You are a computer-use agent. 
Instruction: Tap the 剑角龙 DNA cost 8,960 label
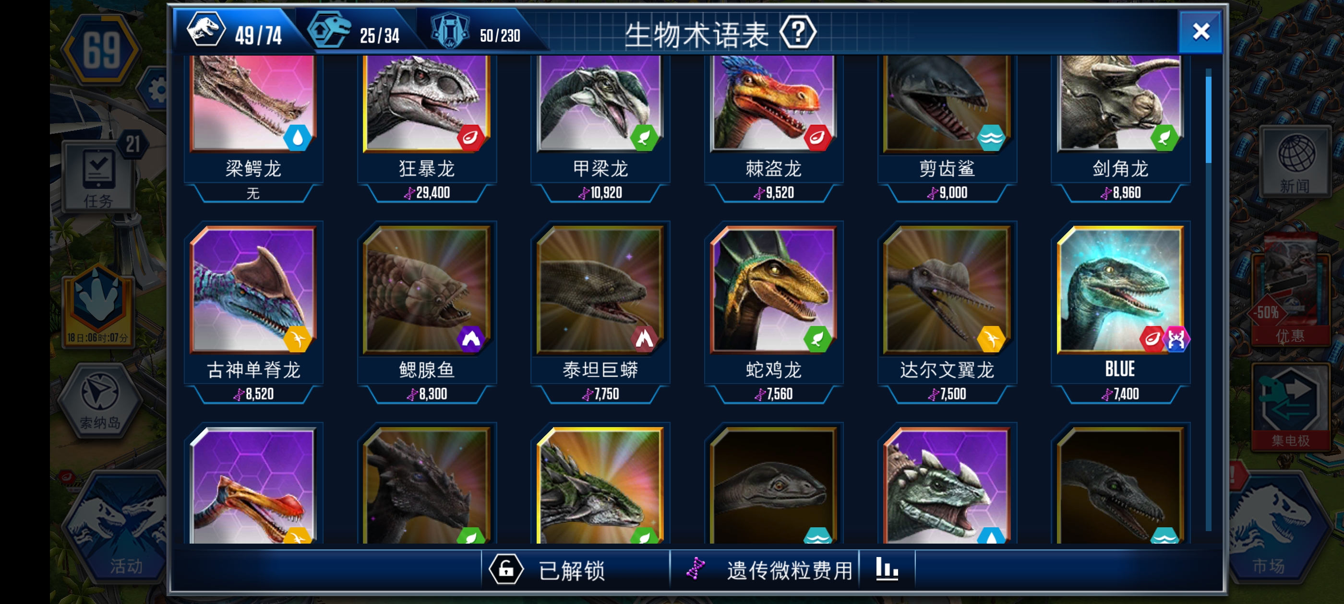pyautogui.click(x=1121, y=193)
